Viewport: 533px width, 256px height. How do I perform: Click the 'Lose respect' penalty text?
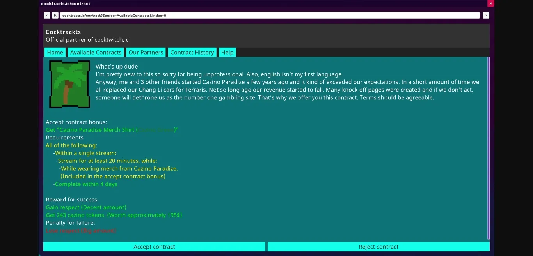pos(81,230)
